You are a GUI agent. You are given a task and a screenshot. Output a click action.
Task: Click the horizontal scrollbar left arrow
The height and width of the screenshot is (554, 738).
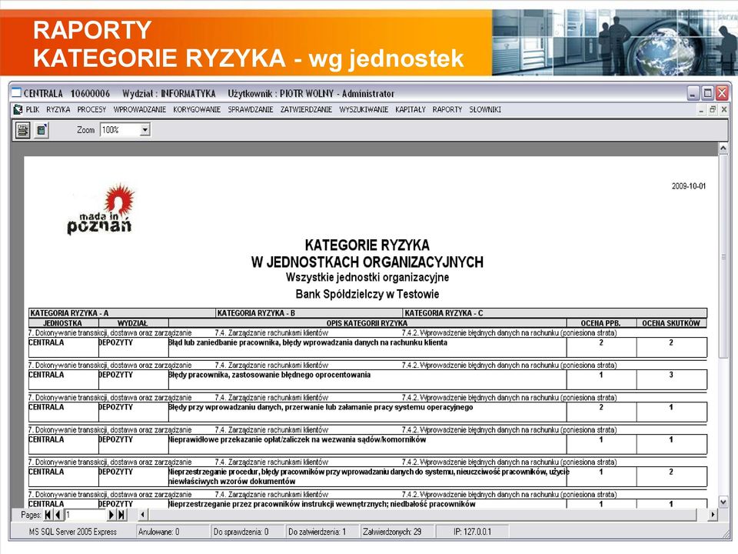[143, 515]
